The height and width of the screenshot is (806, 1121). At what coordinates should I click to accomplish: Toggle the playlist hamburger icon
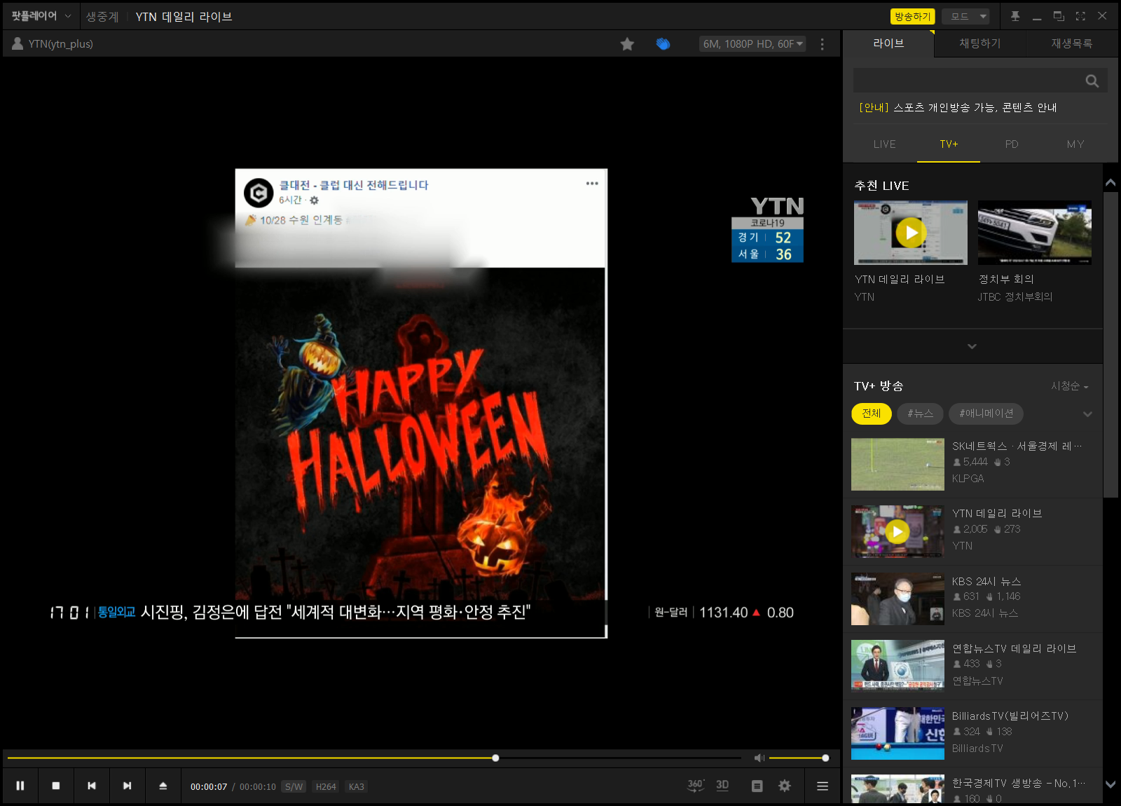point(823,786)
